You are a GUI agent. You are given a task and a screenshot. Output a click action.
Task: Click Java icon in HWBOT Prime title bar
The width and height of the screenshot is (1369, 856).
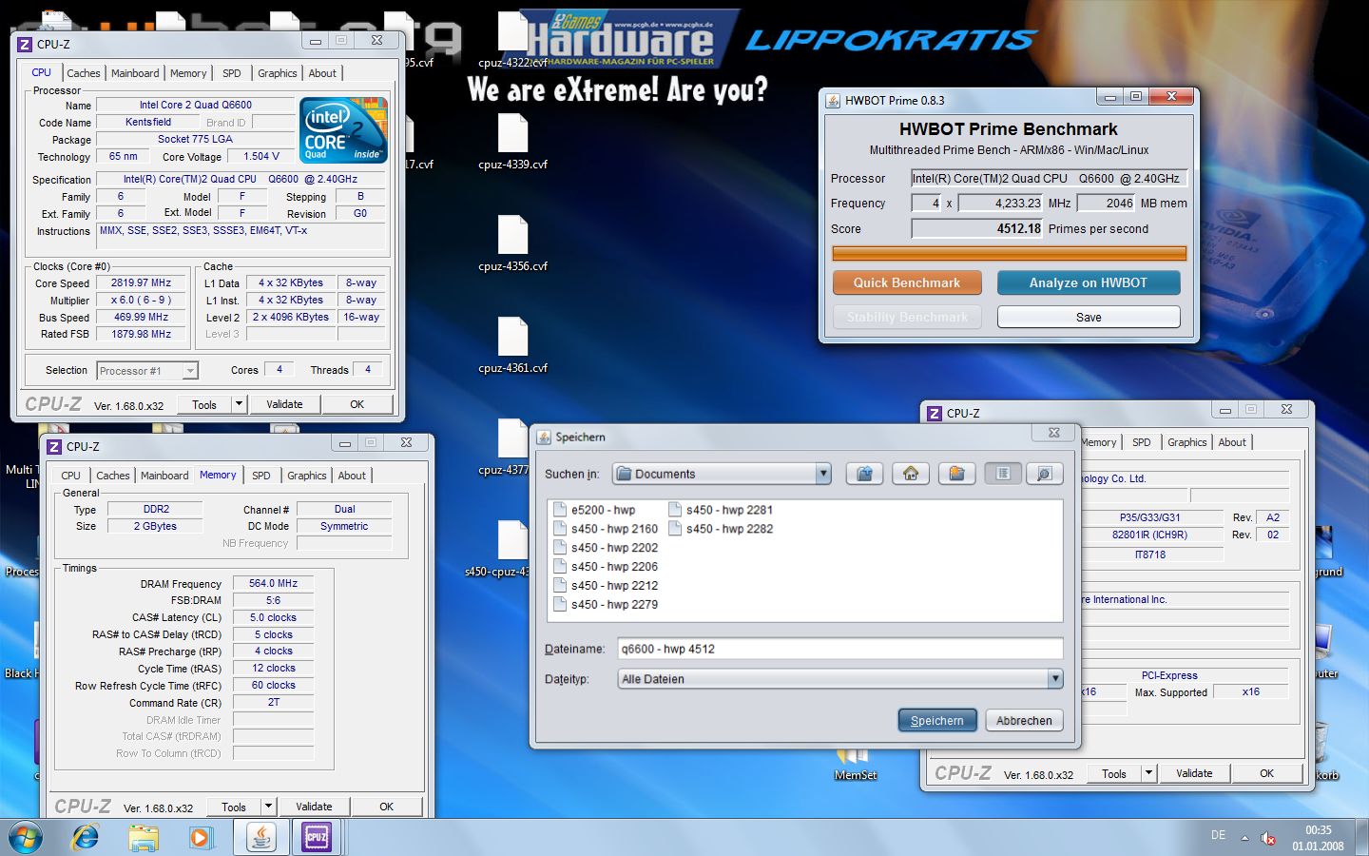833,100
